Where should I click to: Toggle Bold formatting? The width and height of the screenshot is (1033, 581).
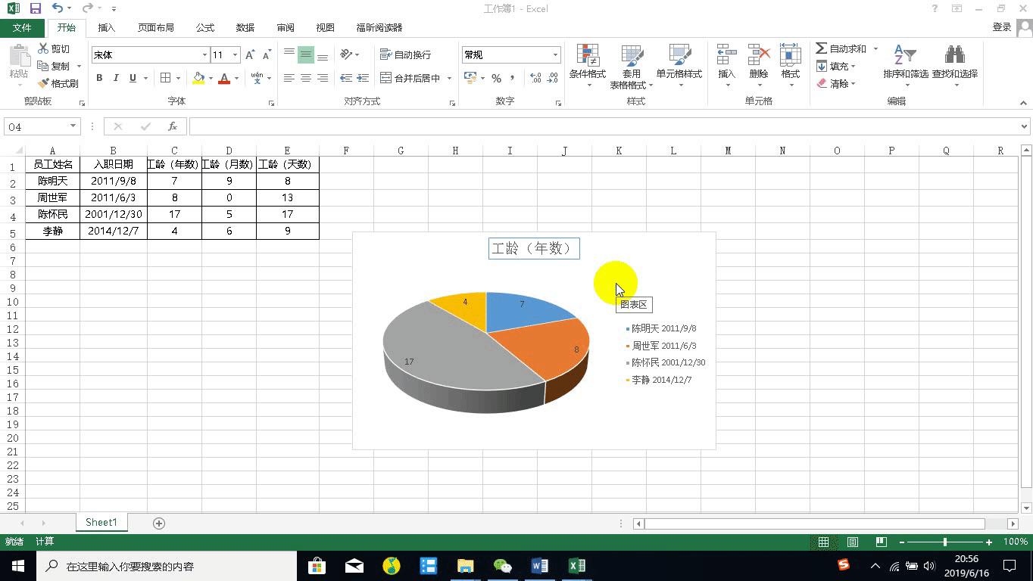pyautogui.click(x=99, y=78)
